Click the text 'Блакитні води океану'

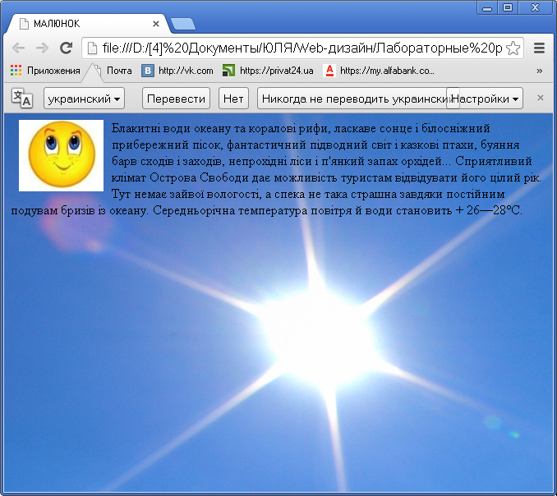(171, 128)
